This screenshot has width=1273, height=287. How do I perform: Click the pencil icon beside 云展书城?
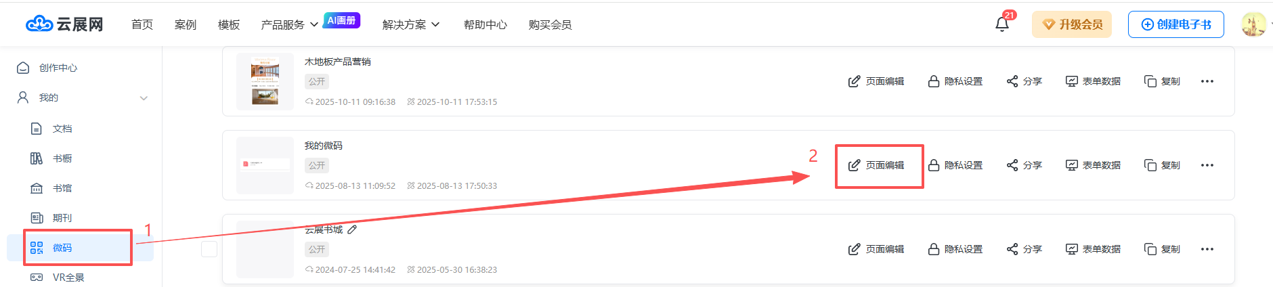(x=352, y=229)
